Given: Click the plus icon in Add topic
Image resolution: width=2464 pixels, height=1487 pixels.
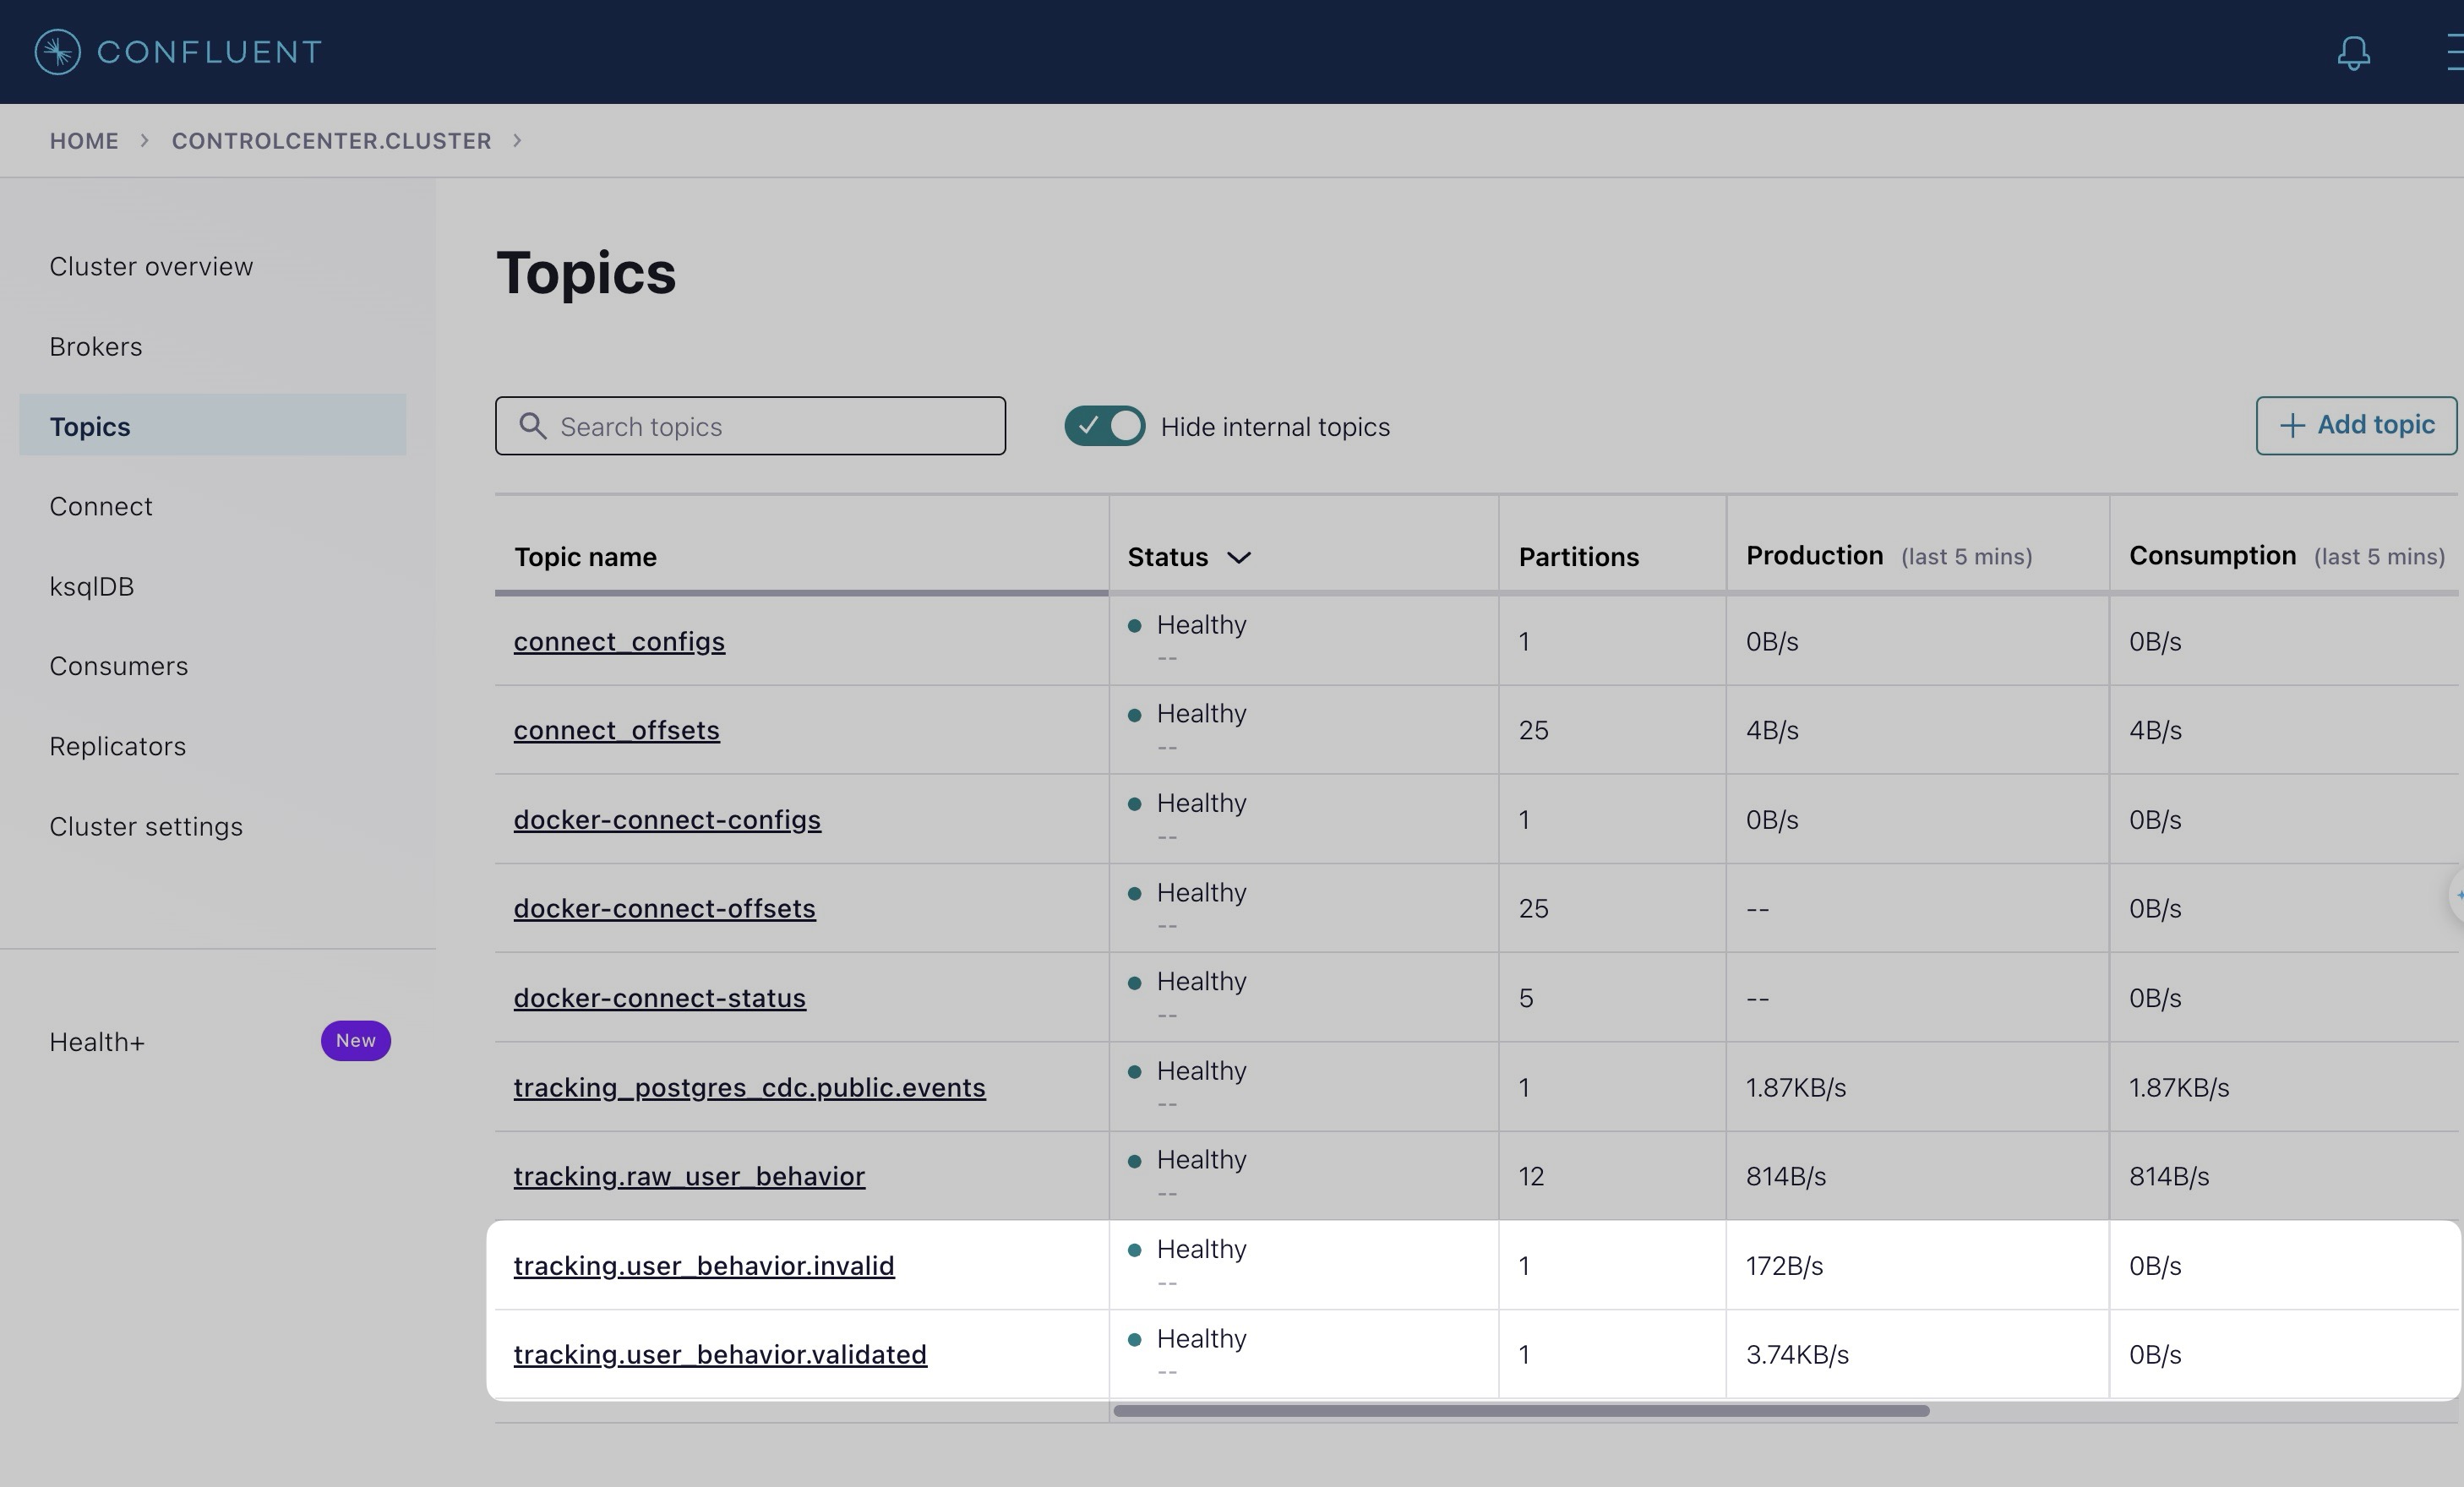Looking at the screenshot, I should click(2291, 426).
